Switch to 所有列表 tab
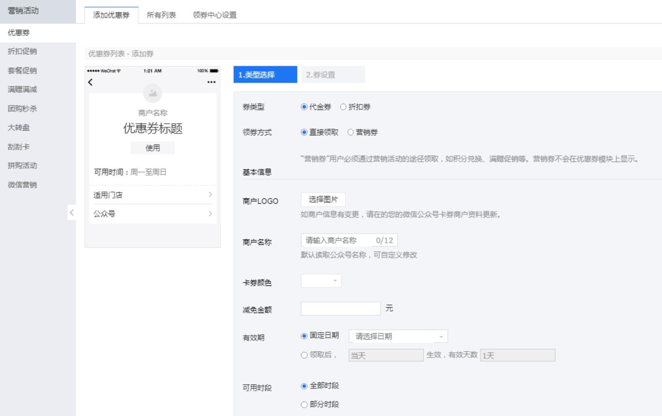The image size is (662, 416). (x=162, y=15)
